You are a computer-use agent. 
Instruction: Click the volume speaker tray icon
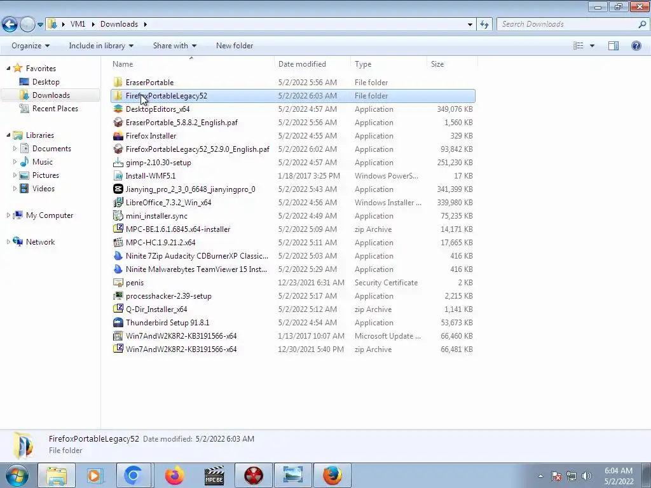pos(586,476)
